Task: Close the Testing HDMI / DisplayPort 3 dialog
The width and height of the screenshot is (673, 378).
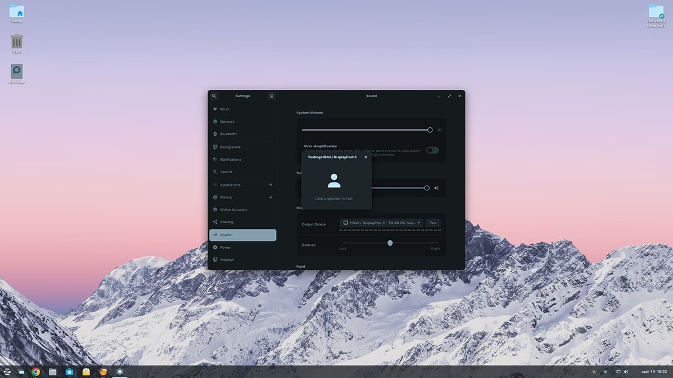Action: click(365, 157)
